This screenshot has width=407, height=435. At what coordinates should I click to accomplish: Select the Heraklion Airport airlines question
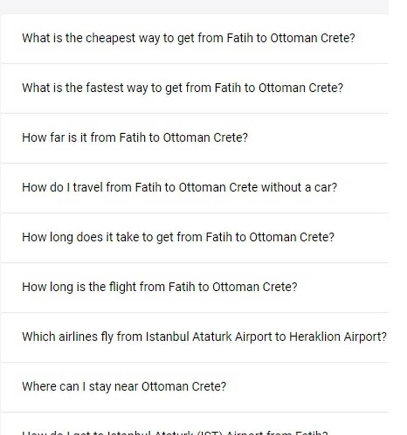tap(204, 337)
